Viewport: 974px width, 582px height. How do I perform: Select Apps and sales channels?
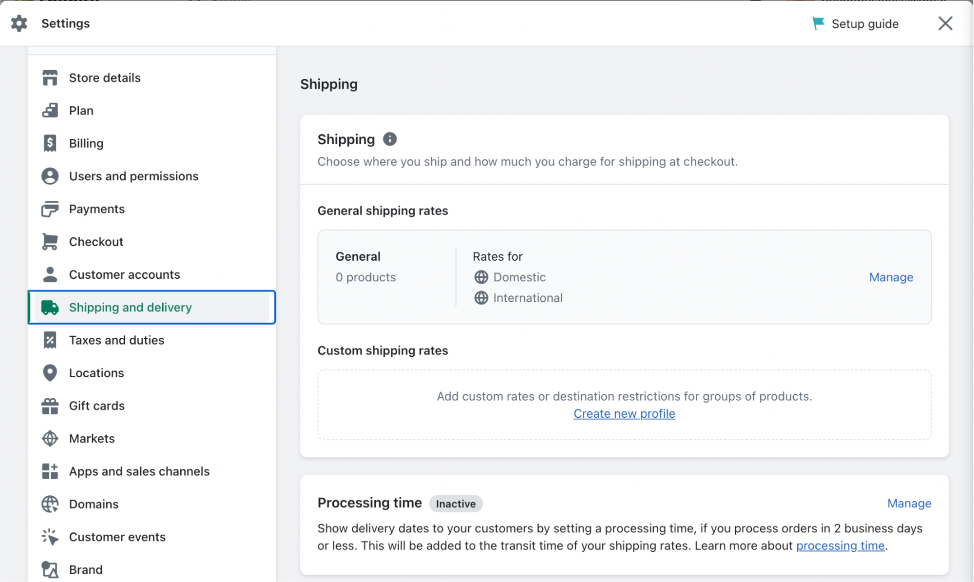[x=139, y=471]
